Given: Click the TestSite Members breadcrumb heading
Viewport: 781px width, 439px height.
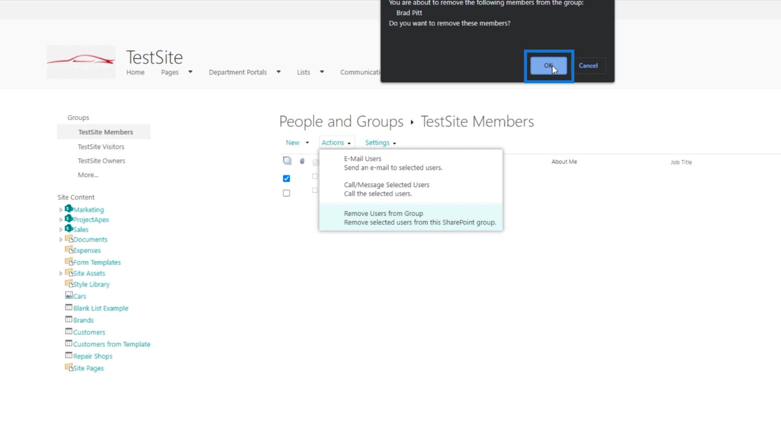Looking at the screenshot, I should pyautogui.click(x=477, y=121).
